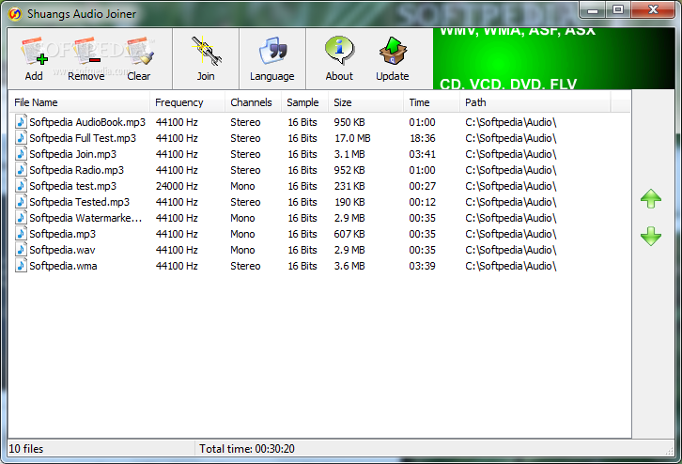Click the Clear list toolbar icon
This screenshot has height=464, width=682.
pyautogui.click(x=140, y=52)
